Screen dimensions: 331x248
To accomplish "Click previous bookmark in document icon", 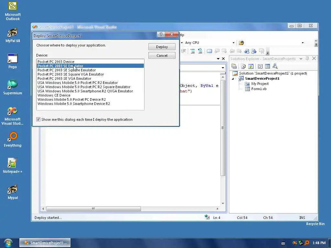I will tap(247, 51).
